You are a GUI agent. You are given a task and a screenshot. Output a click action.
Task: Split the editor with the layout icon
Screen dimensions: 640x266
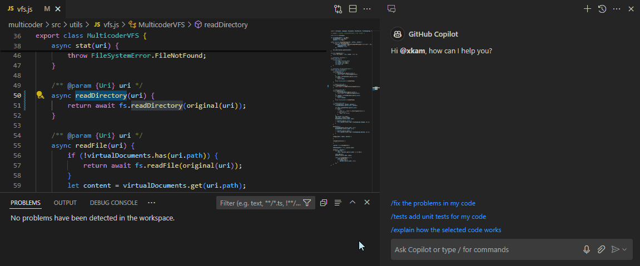[x=353, y=9]
